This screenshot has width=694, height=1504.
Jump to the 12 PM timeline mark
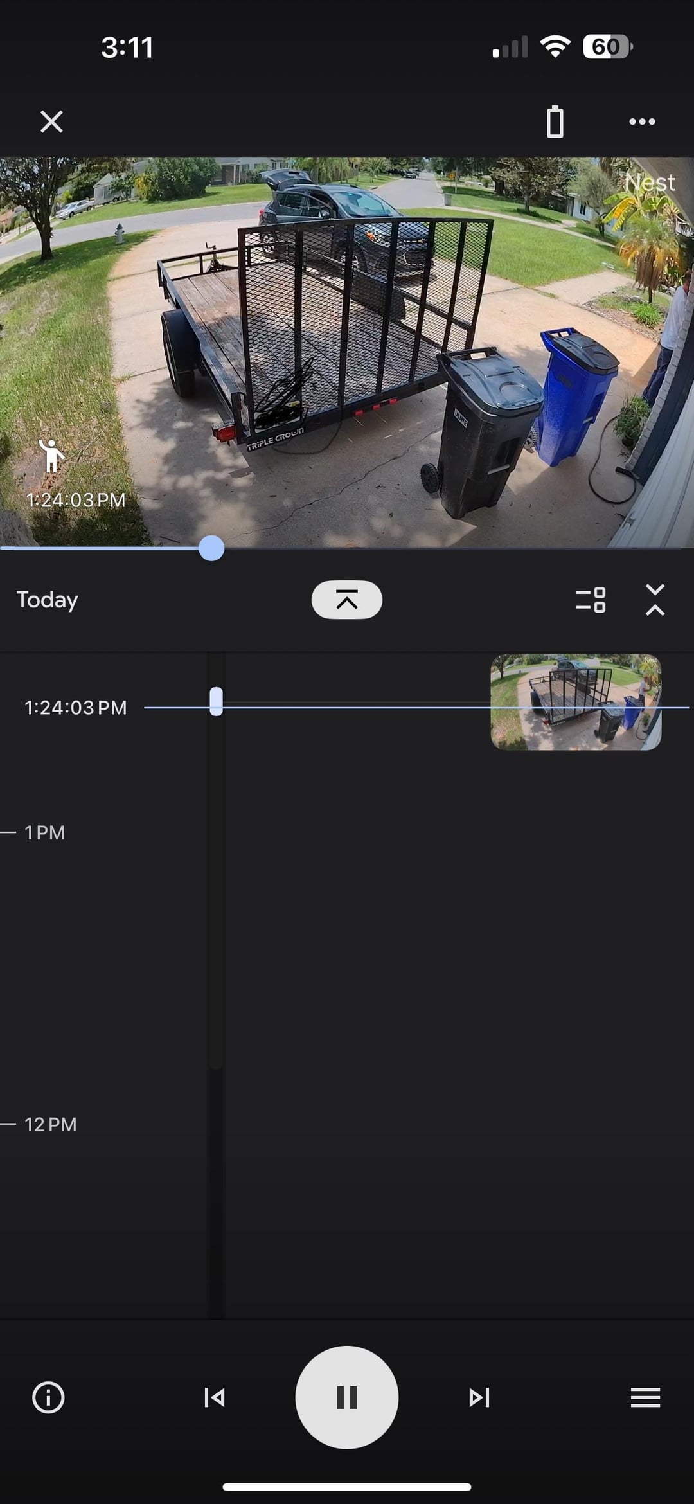point(50,1124)
